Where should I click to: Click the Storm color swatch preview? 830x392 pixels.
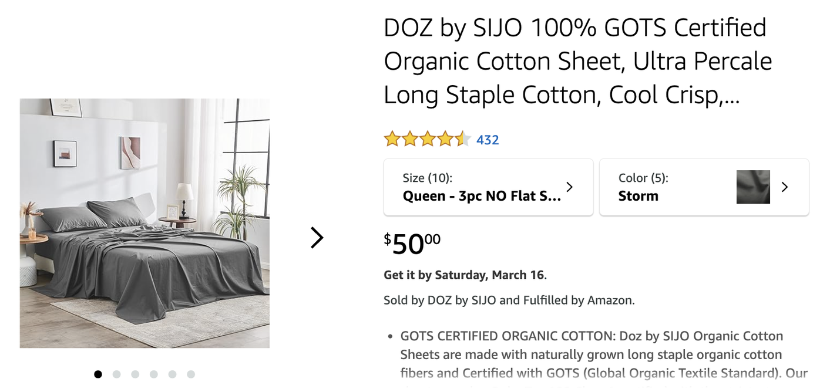point(753,187)
